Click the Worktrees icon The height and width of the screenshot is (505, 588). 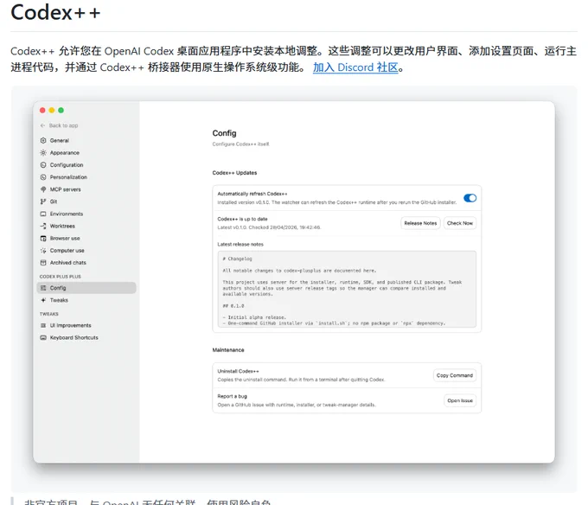43,226
